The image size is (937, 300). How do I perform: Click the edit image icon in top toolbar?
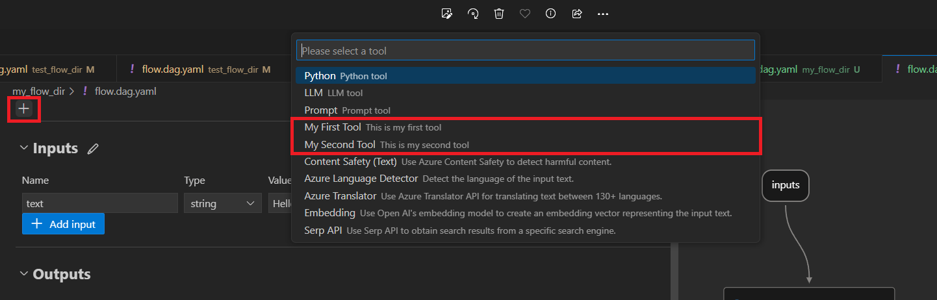tap(446, 14)
